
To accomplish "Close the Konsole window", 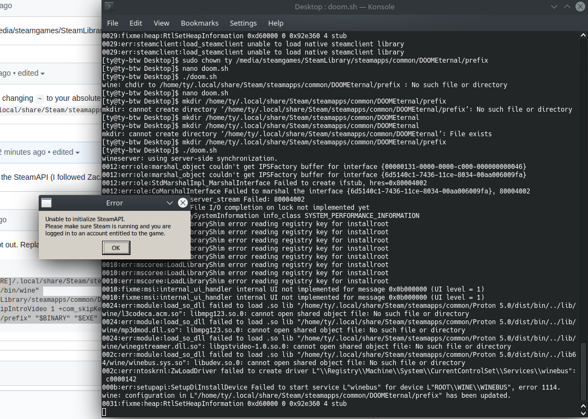I will [580, 7].
